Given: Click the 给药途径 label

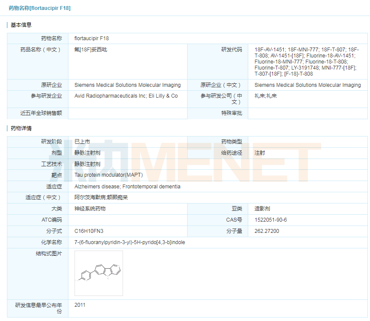Looking at the screenshot, I should point(232,153).
